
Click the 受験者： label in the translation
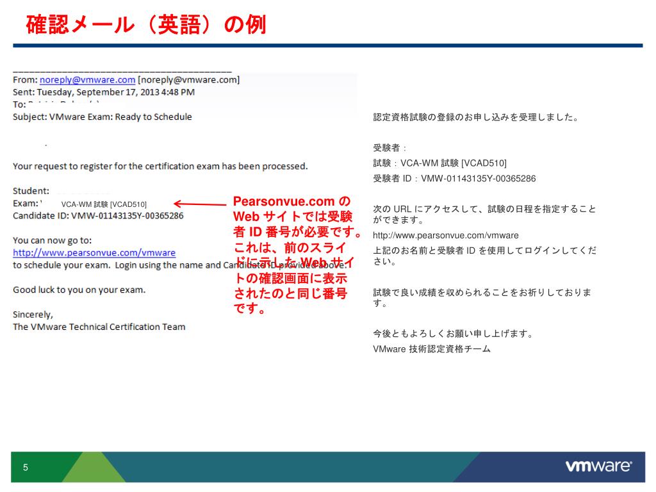point(390,148)
